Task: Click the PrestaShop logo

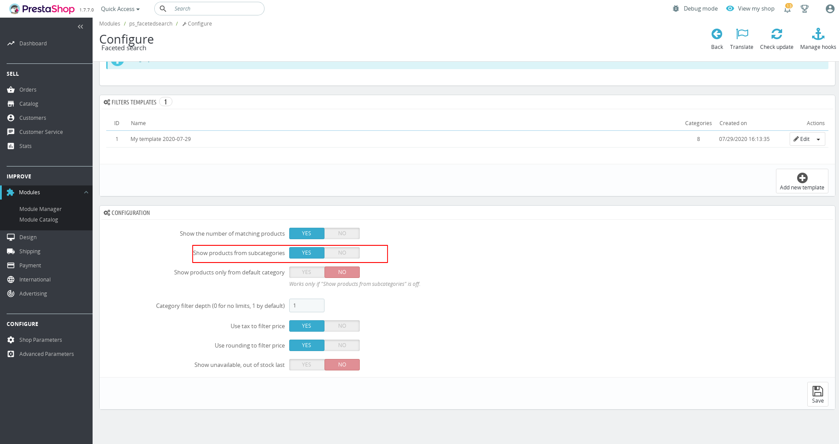Action: click(42, 9)
